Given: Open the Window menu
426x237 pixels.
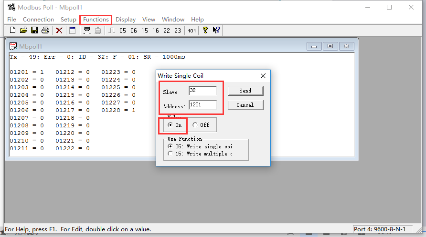Looking at the screenshot, I should point(173,20).
